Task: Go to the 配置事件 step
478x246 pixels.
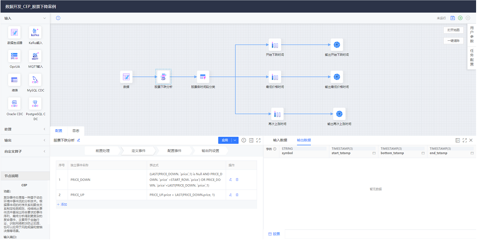Action: click(x=174, y=151)
